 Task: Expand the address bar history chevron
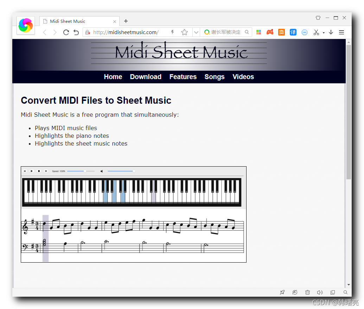click(x=196, y=32)
